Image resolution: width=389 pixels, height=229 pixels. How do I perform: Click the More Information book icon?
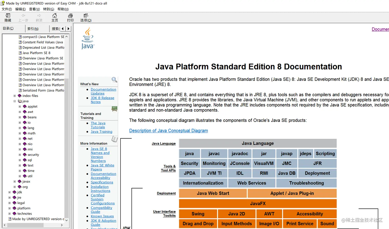(x=114, y=139)
